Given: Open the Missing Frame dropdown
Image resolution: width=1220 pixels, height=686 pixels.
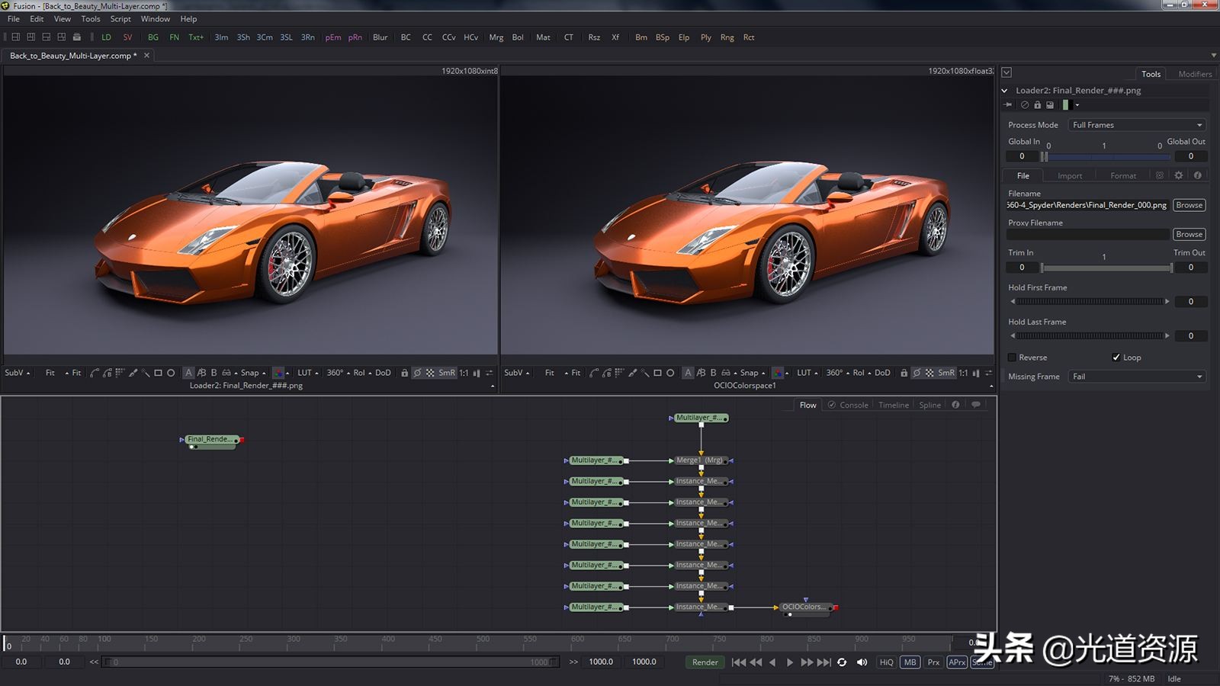Looking at the screenshot, I should tap(1137, 376).
